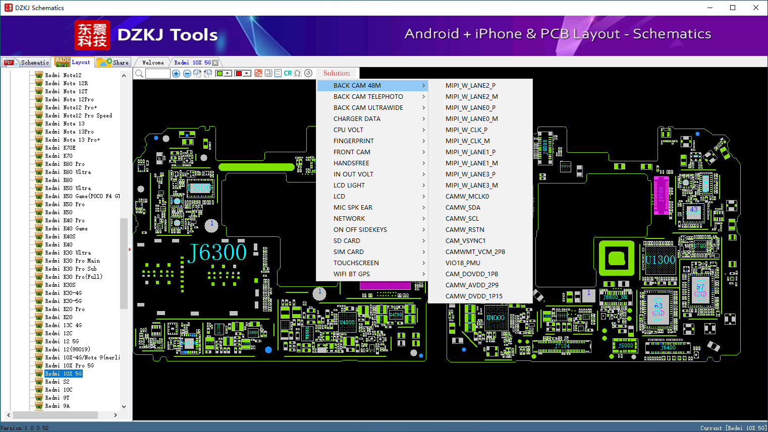The image size is (768, 432).
Task: Choose FINGERPRINT from the Solution menu
Action: click(372, 141)
